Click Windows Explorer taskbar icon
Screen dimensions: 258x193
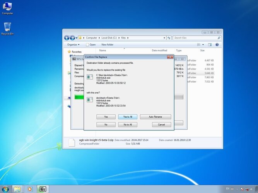point(17,189)
